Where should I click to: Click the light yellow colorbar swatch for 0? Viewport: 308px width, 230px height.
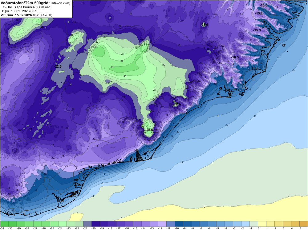point(262,224)
